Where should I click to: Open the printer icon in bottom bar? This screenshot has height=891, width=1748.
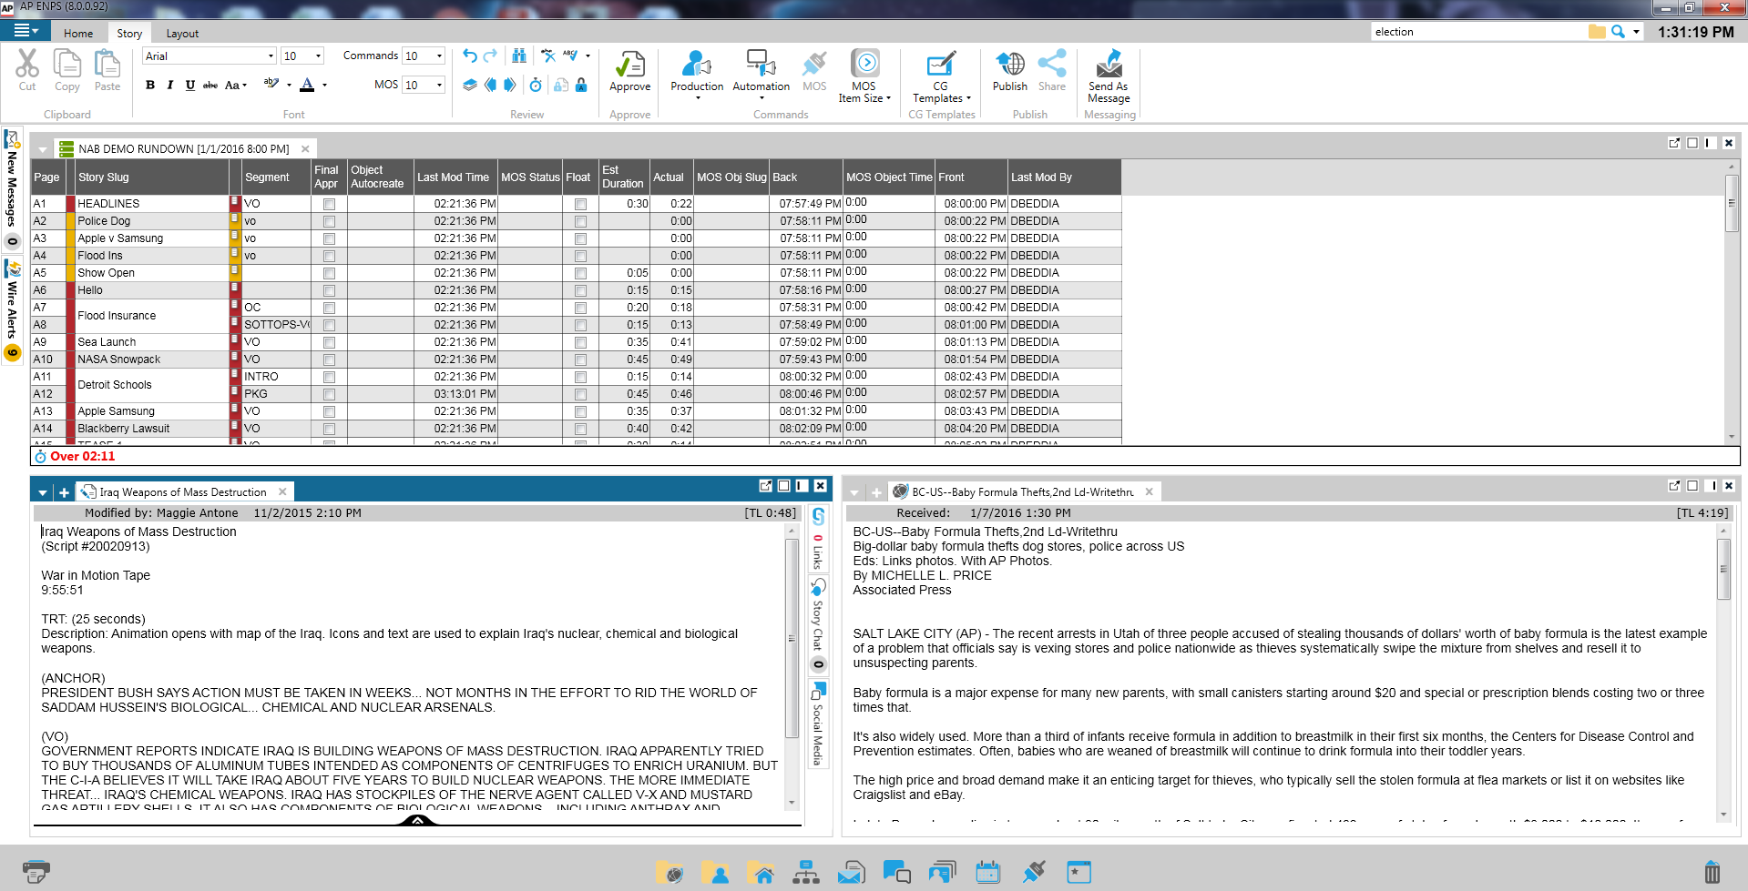[36, 872]
